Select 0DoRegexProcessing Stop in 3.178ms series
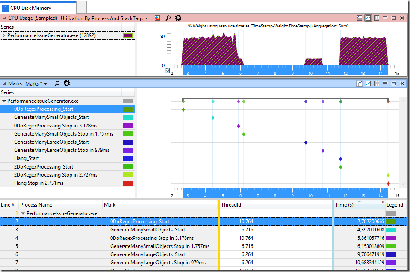The width and height of the screenshot is (410, 272). click(x=67, y=126)
